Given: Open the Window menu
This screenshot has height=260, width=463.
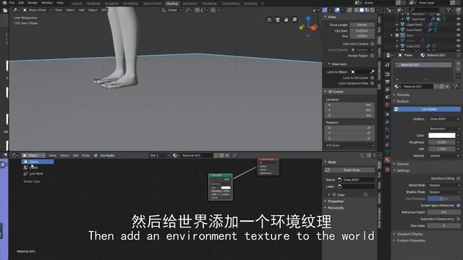Looking at the screenshot, I should click(47, 3).
